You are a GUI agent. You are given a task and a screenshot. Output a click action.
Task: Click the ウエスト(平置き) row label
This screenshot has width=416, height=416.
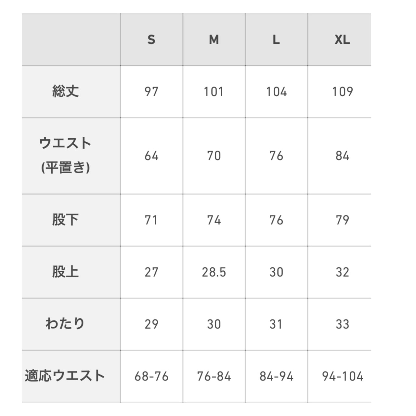coord(65,155)
